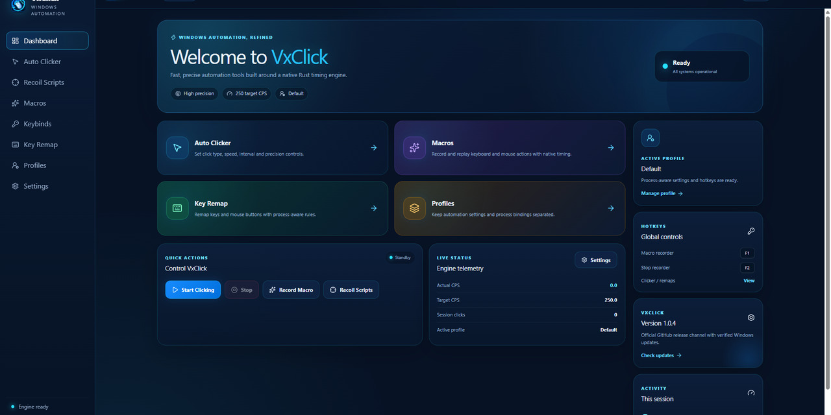Click the Global controls heading
Screen dimensions: 831x415
[662, 237]
